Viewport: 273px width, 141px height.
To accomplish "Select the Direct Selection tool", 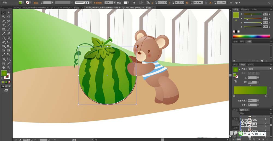I will pos(9,13).
